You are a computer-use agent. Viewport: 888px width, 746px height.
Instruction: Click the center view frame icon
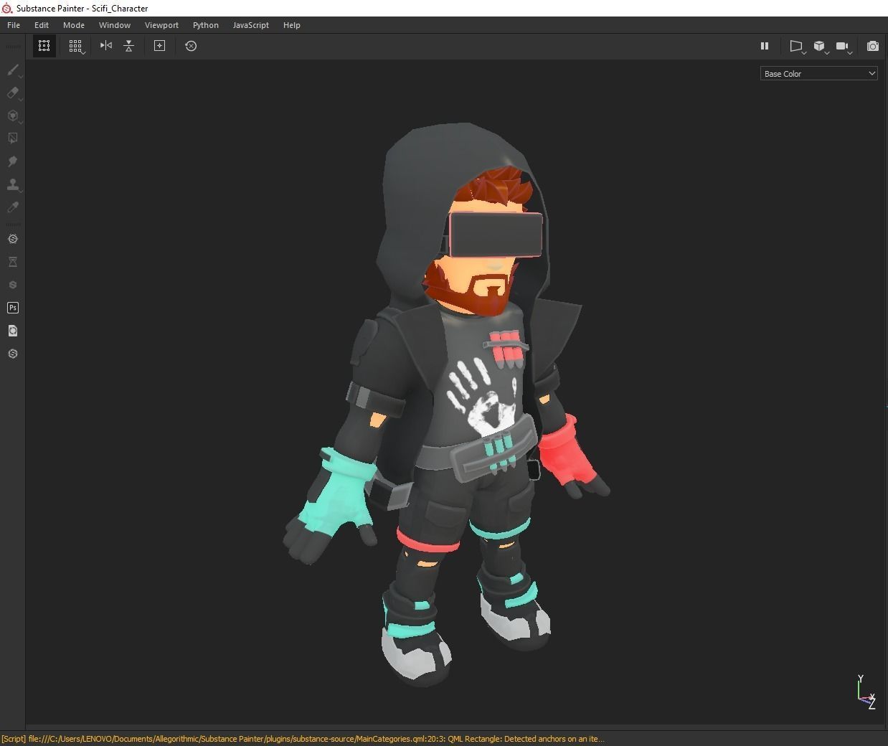pos(160,46)
